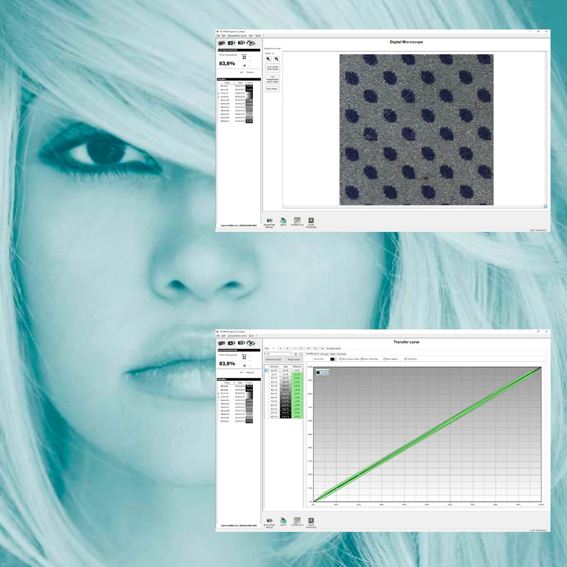Click the Target values button
Viewport: 567px width, 567px height.
click(293, 359)
